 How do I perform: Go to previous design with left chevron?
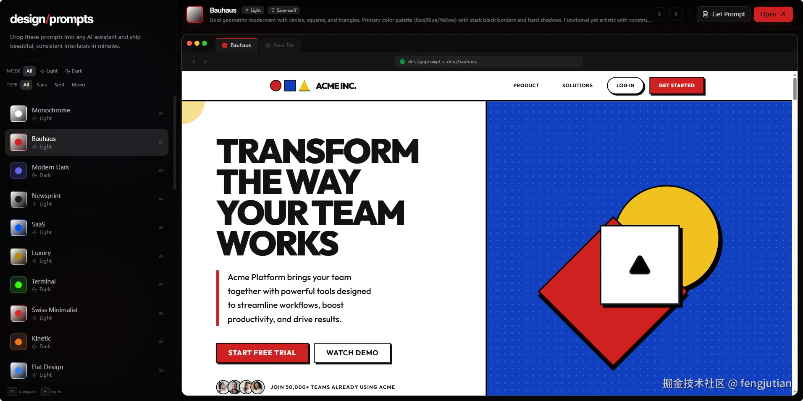(659, 14)
